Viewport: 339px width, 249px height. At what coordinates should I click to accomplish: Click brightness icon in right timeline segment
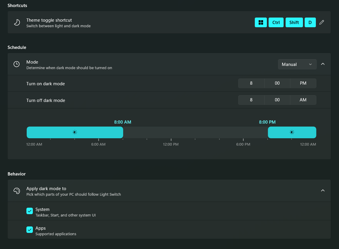pyautogui.click(x=292, y=132)
